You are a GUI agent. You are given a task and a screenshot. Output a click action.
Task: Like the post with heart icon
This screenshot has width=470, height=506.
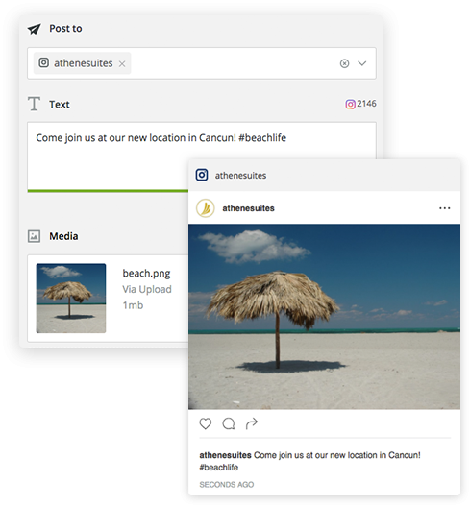click(206, 423)
